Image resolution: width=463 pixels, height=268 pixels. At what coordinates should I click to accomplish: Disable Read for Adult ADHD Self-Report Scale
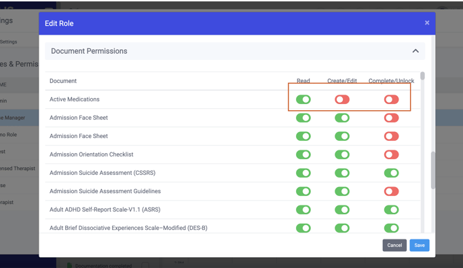point(303,210)
